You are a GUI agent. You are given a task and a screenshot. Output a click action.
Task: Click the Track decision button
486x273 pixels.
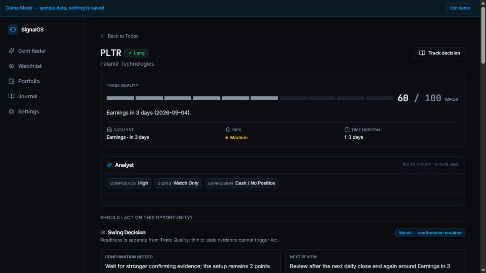click(x=440, y=53)
